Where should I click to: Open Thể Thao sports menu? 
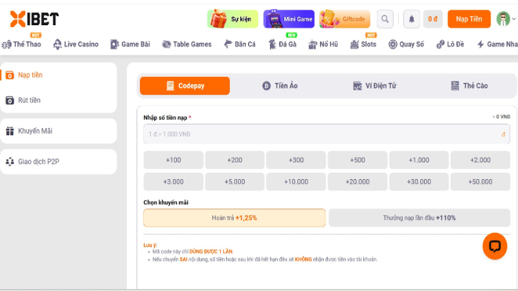point(21,44)
